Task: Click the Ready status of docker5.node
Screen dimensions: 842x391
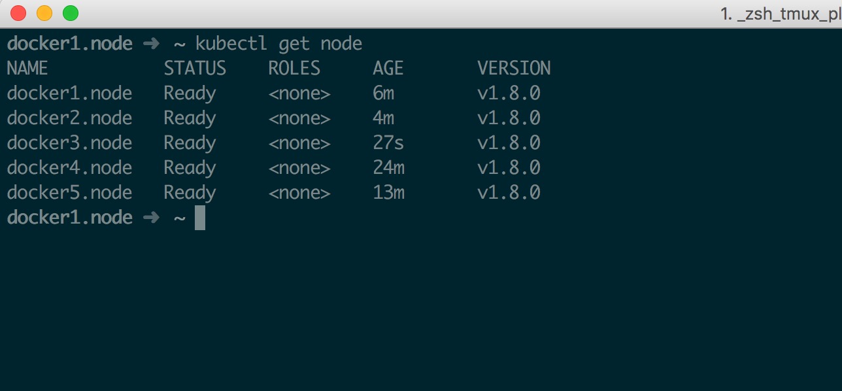Action: [190, 193]
